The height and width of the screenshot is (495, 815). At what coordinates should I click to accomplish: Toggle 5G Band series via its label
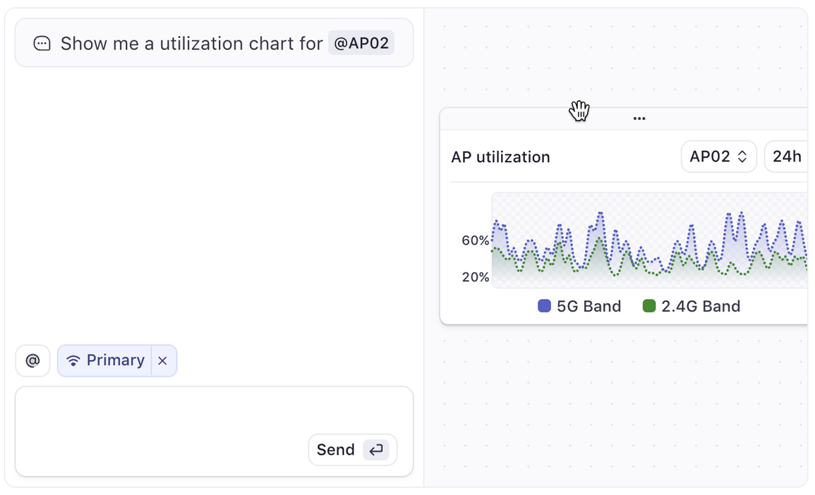[x=589, y=307]
